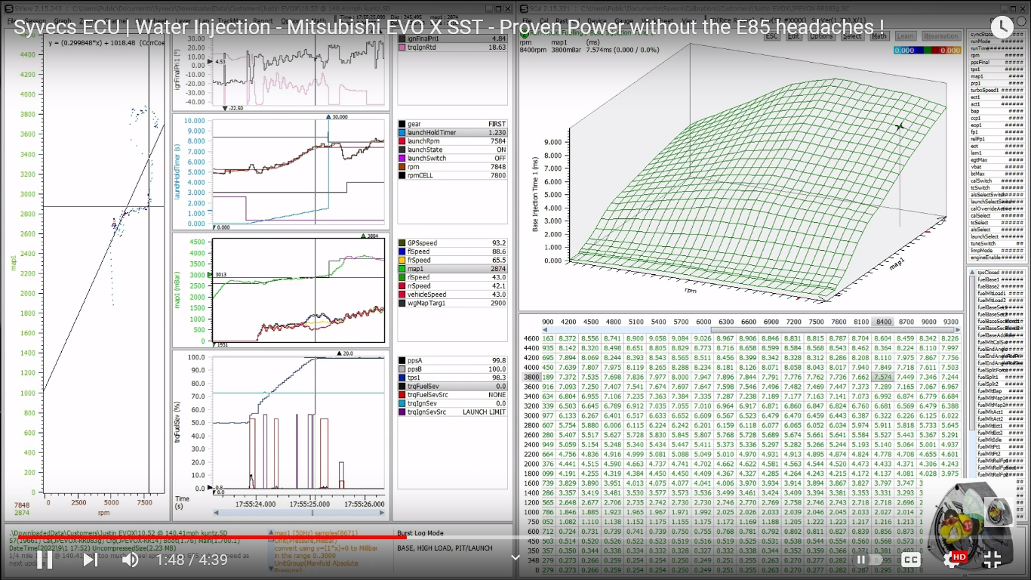Open the Gauge menu in SCal
This screenshot has height=580, width=1031.
click(623, 21)
